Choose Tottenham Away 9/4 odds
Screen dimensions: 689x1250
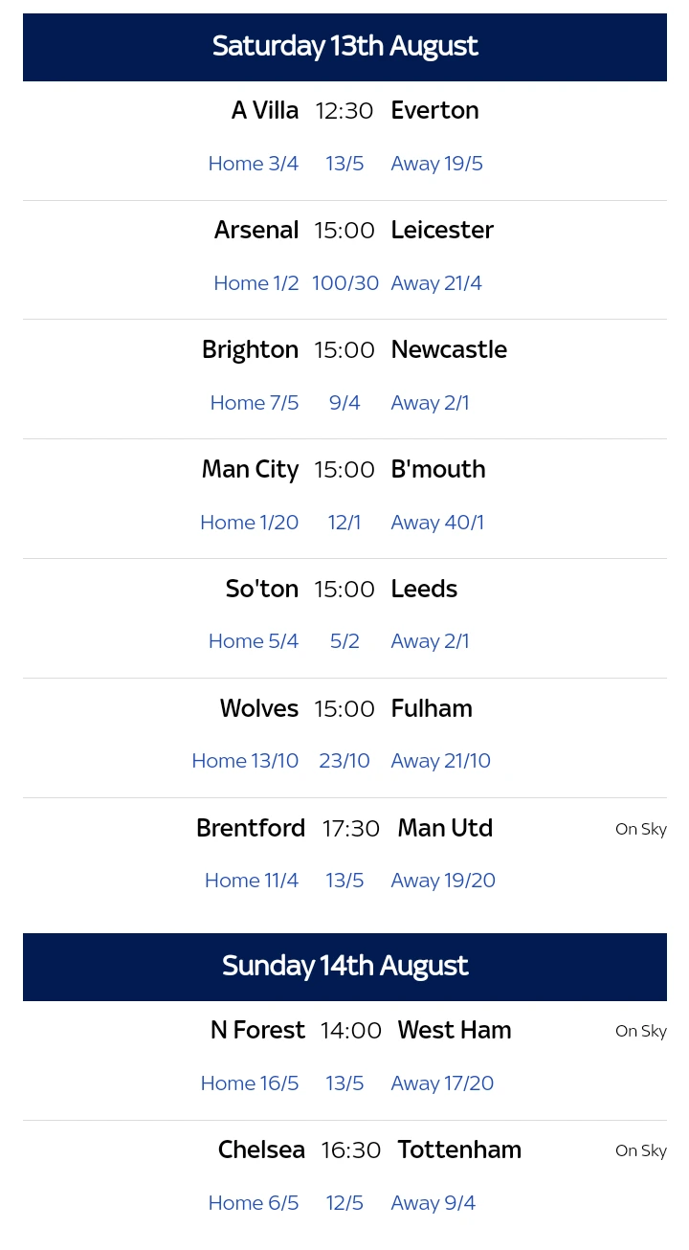tap(433, 1203)
